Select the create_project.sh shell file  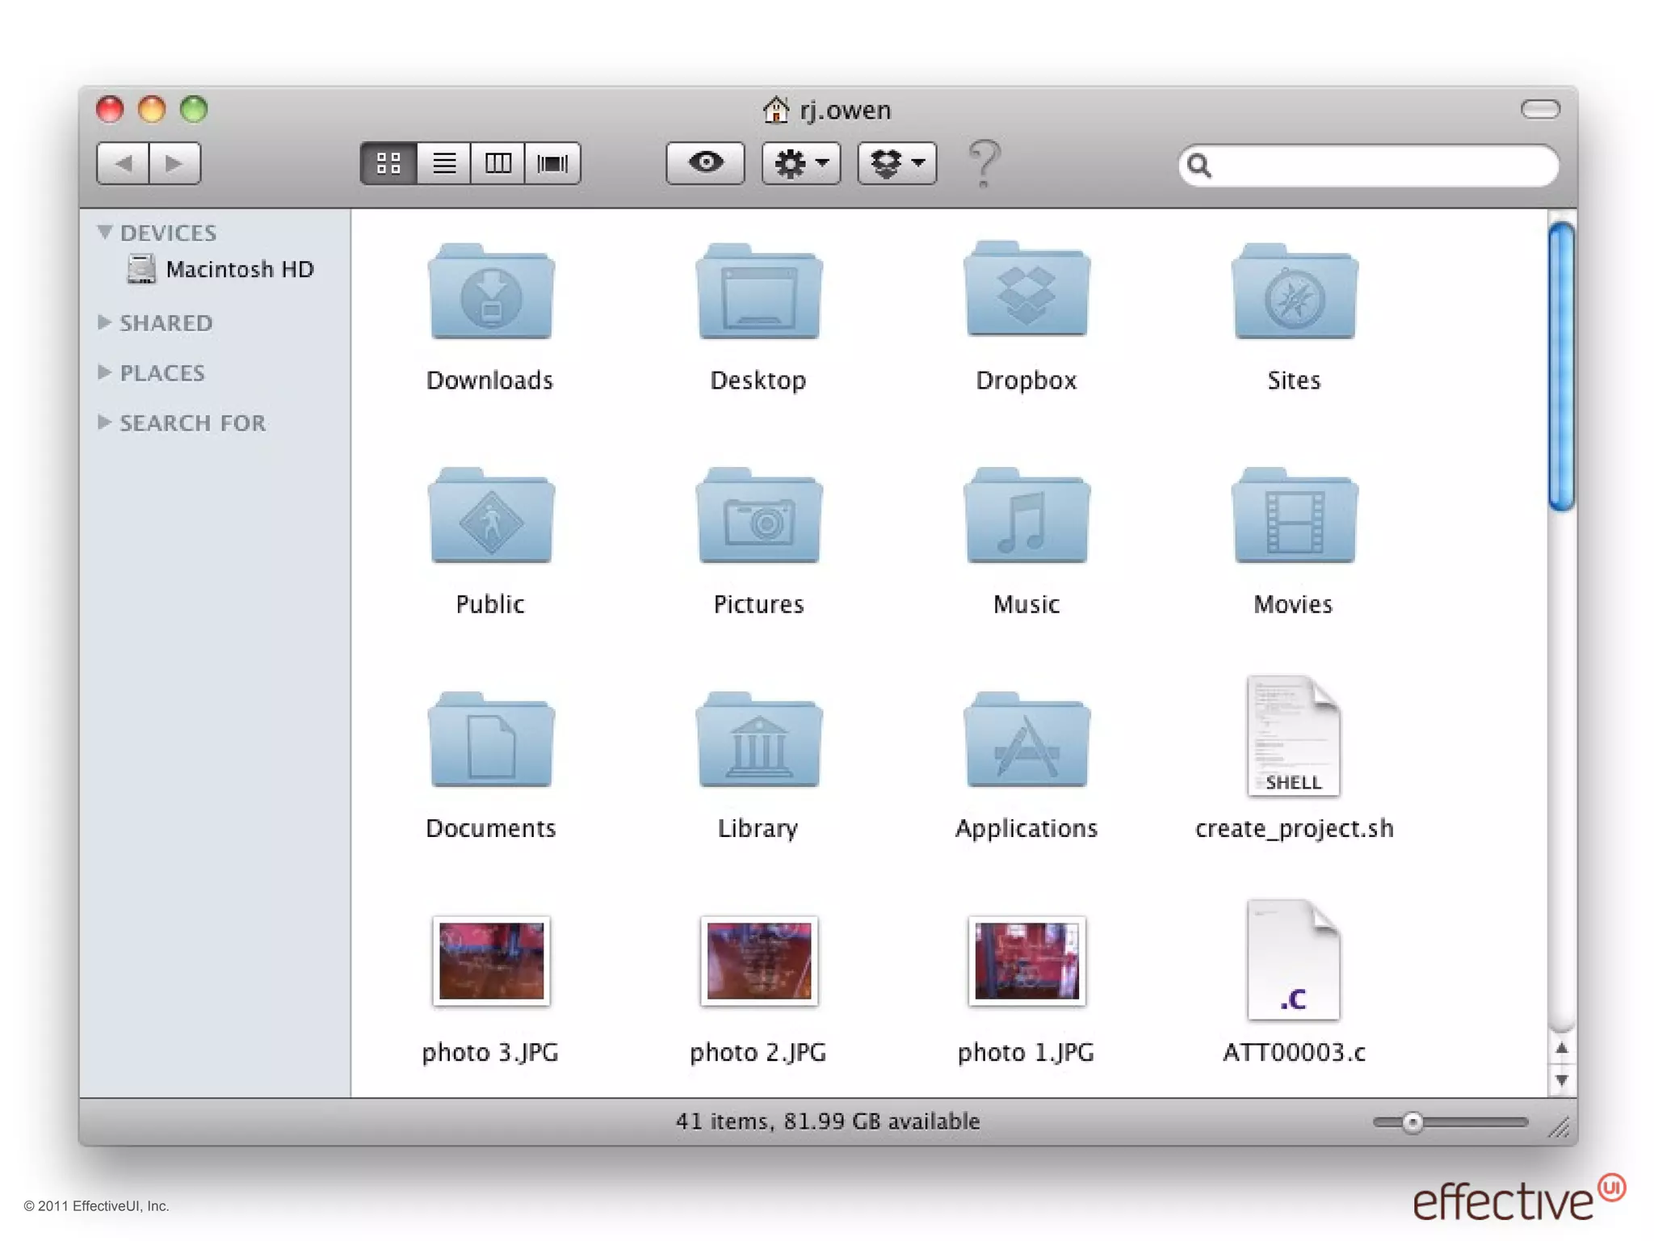point(1293,737)
